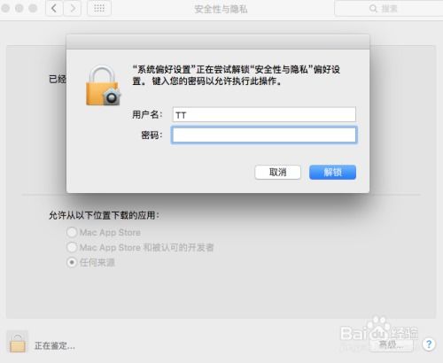Click the lock icon at bottom left
The height and width of the screenshot is (363, 443).
coord(18,343)
